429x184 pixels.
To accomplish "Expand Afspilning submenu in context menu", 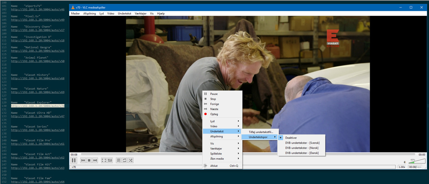I will [222, 136].
